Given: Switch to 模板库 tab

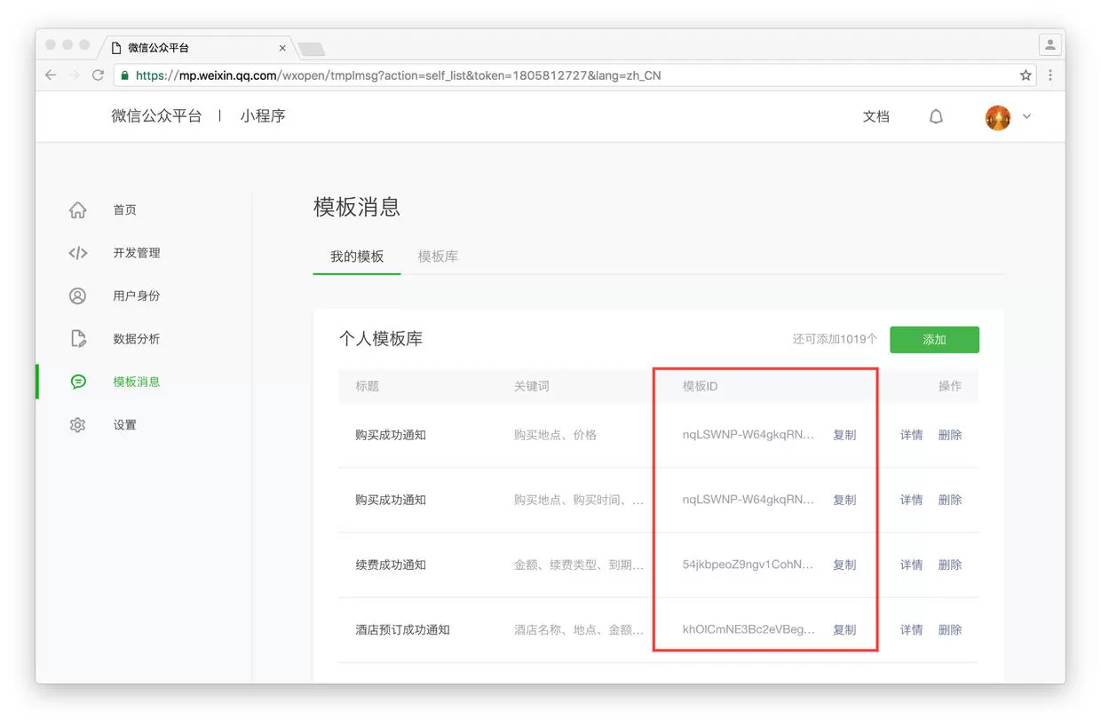Looking at the screenshot, I should tap(438, 256).
